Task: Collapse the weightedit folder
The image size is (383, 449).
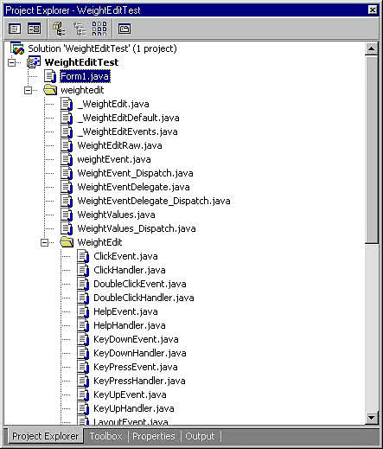Action: [x=28, y=90]
